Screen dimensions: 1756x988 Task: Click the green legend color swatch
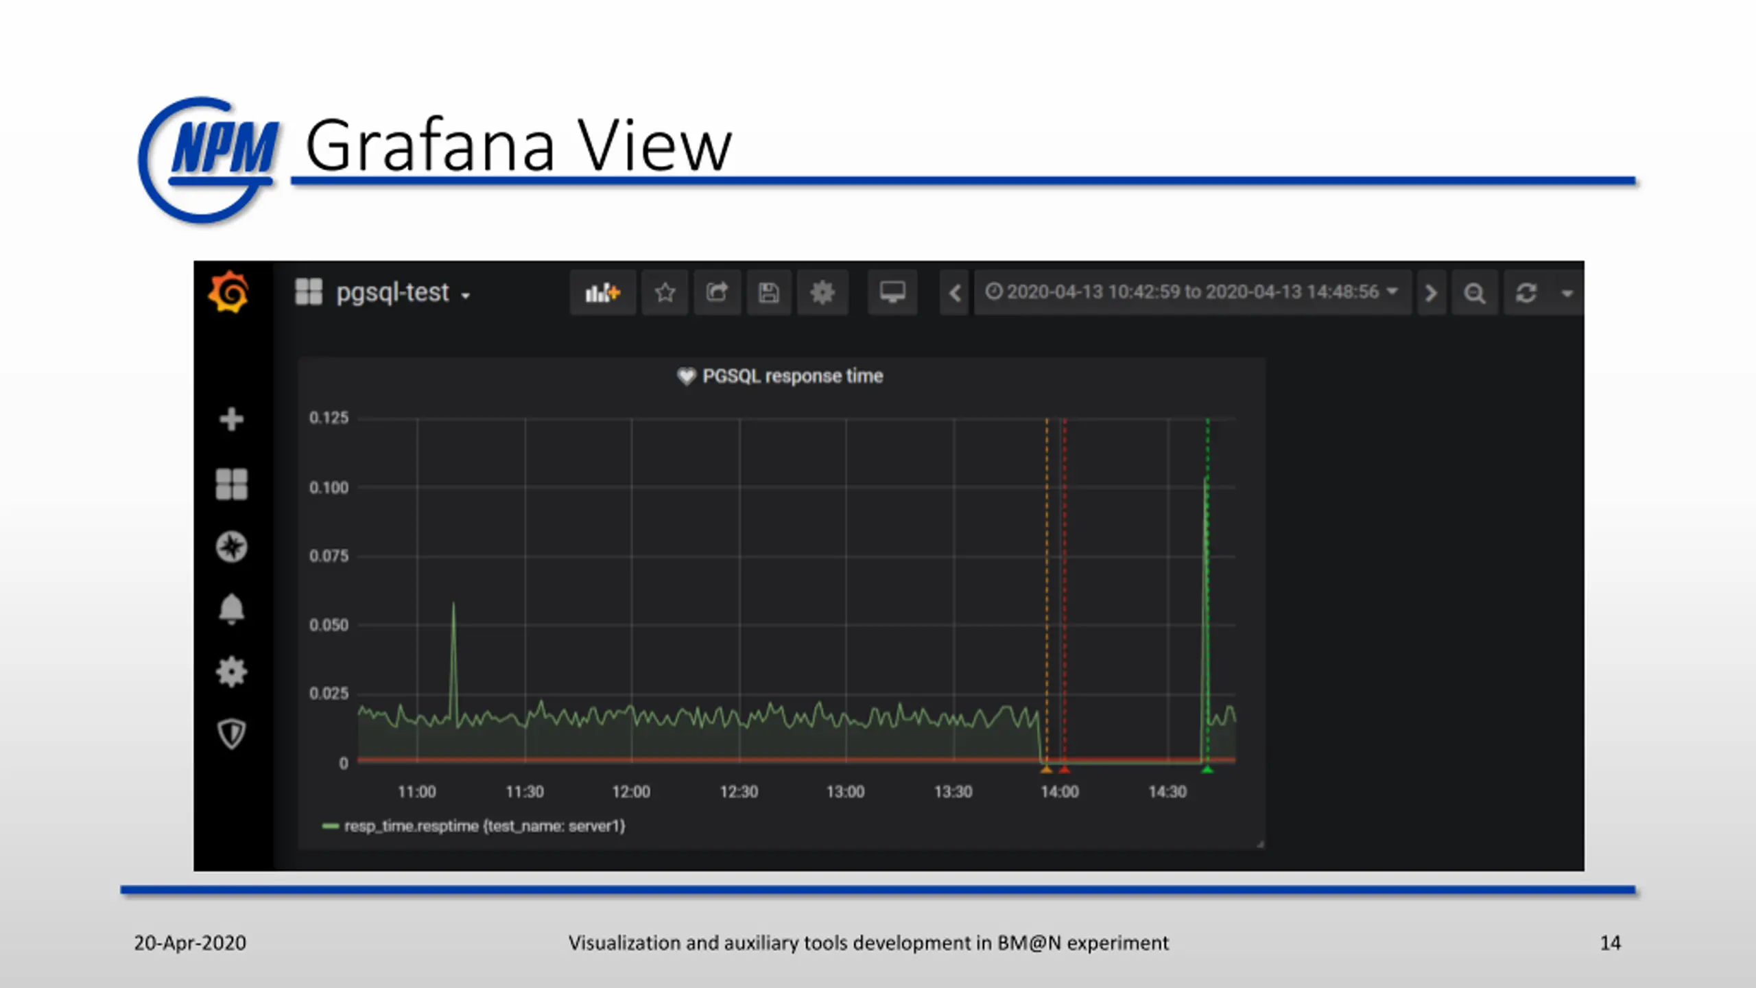331,826
